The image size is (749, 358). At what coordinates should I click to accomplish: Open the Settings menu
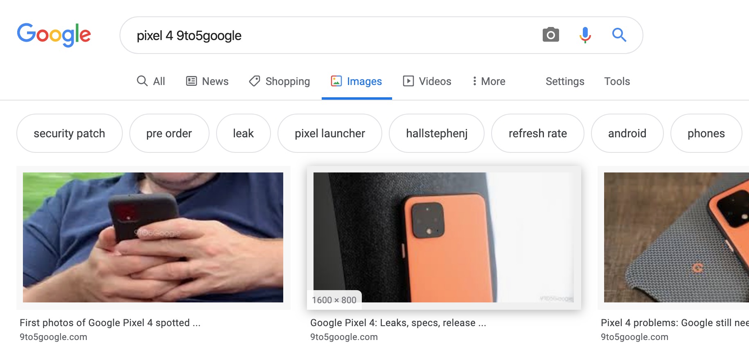click(x=564, y=81)
